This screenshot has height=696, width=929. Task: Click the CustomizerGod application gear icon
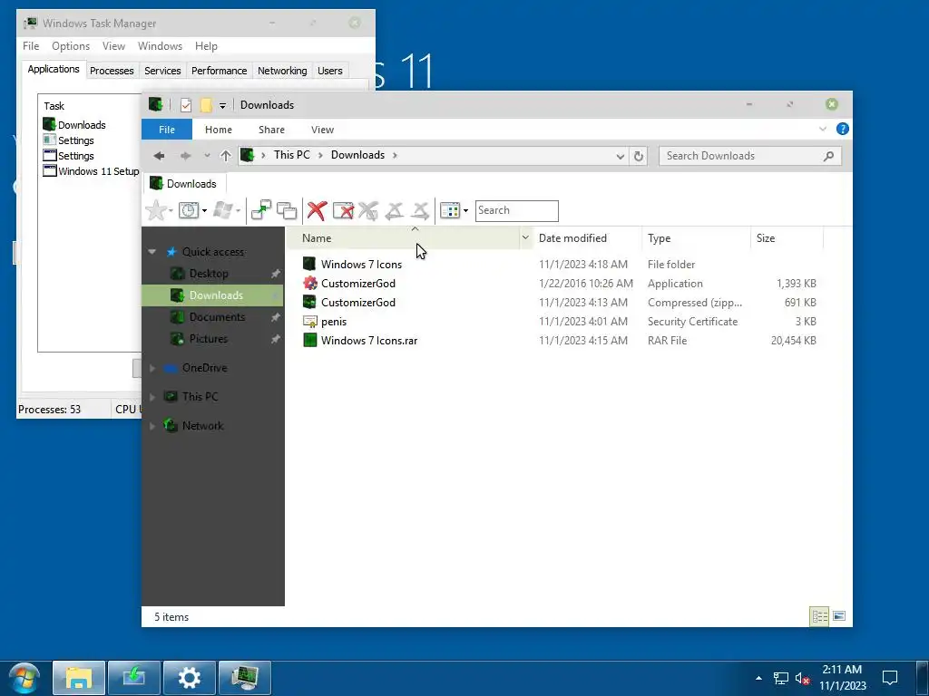(x=310, y=283)
